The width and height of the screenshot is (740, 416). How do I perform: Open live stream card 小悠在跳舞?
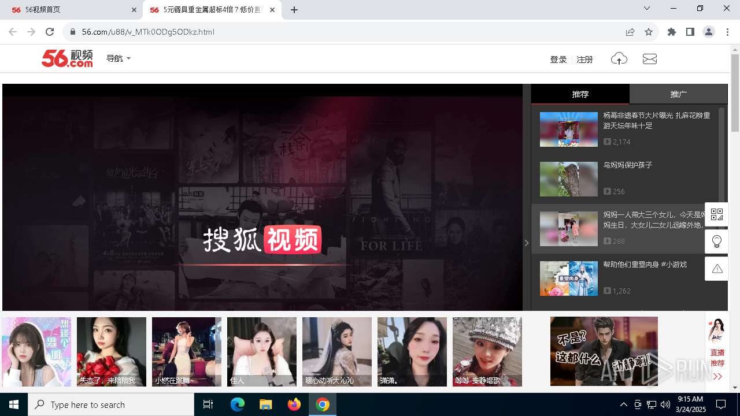coord(187,352)
